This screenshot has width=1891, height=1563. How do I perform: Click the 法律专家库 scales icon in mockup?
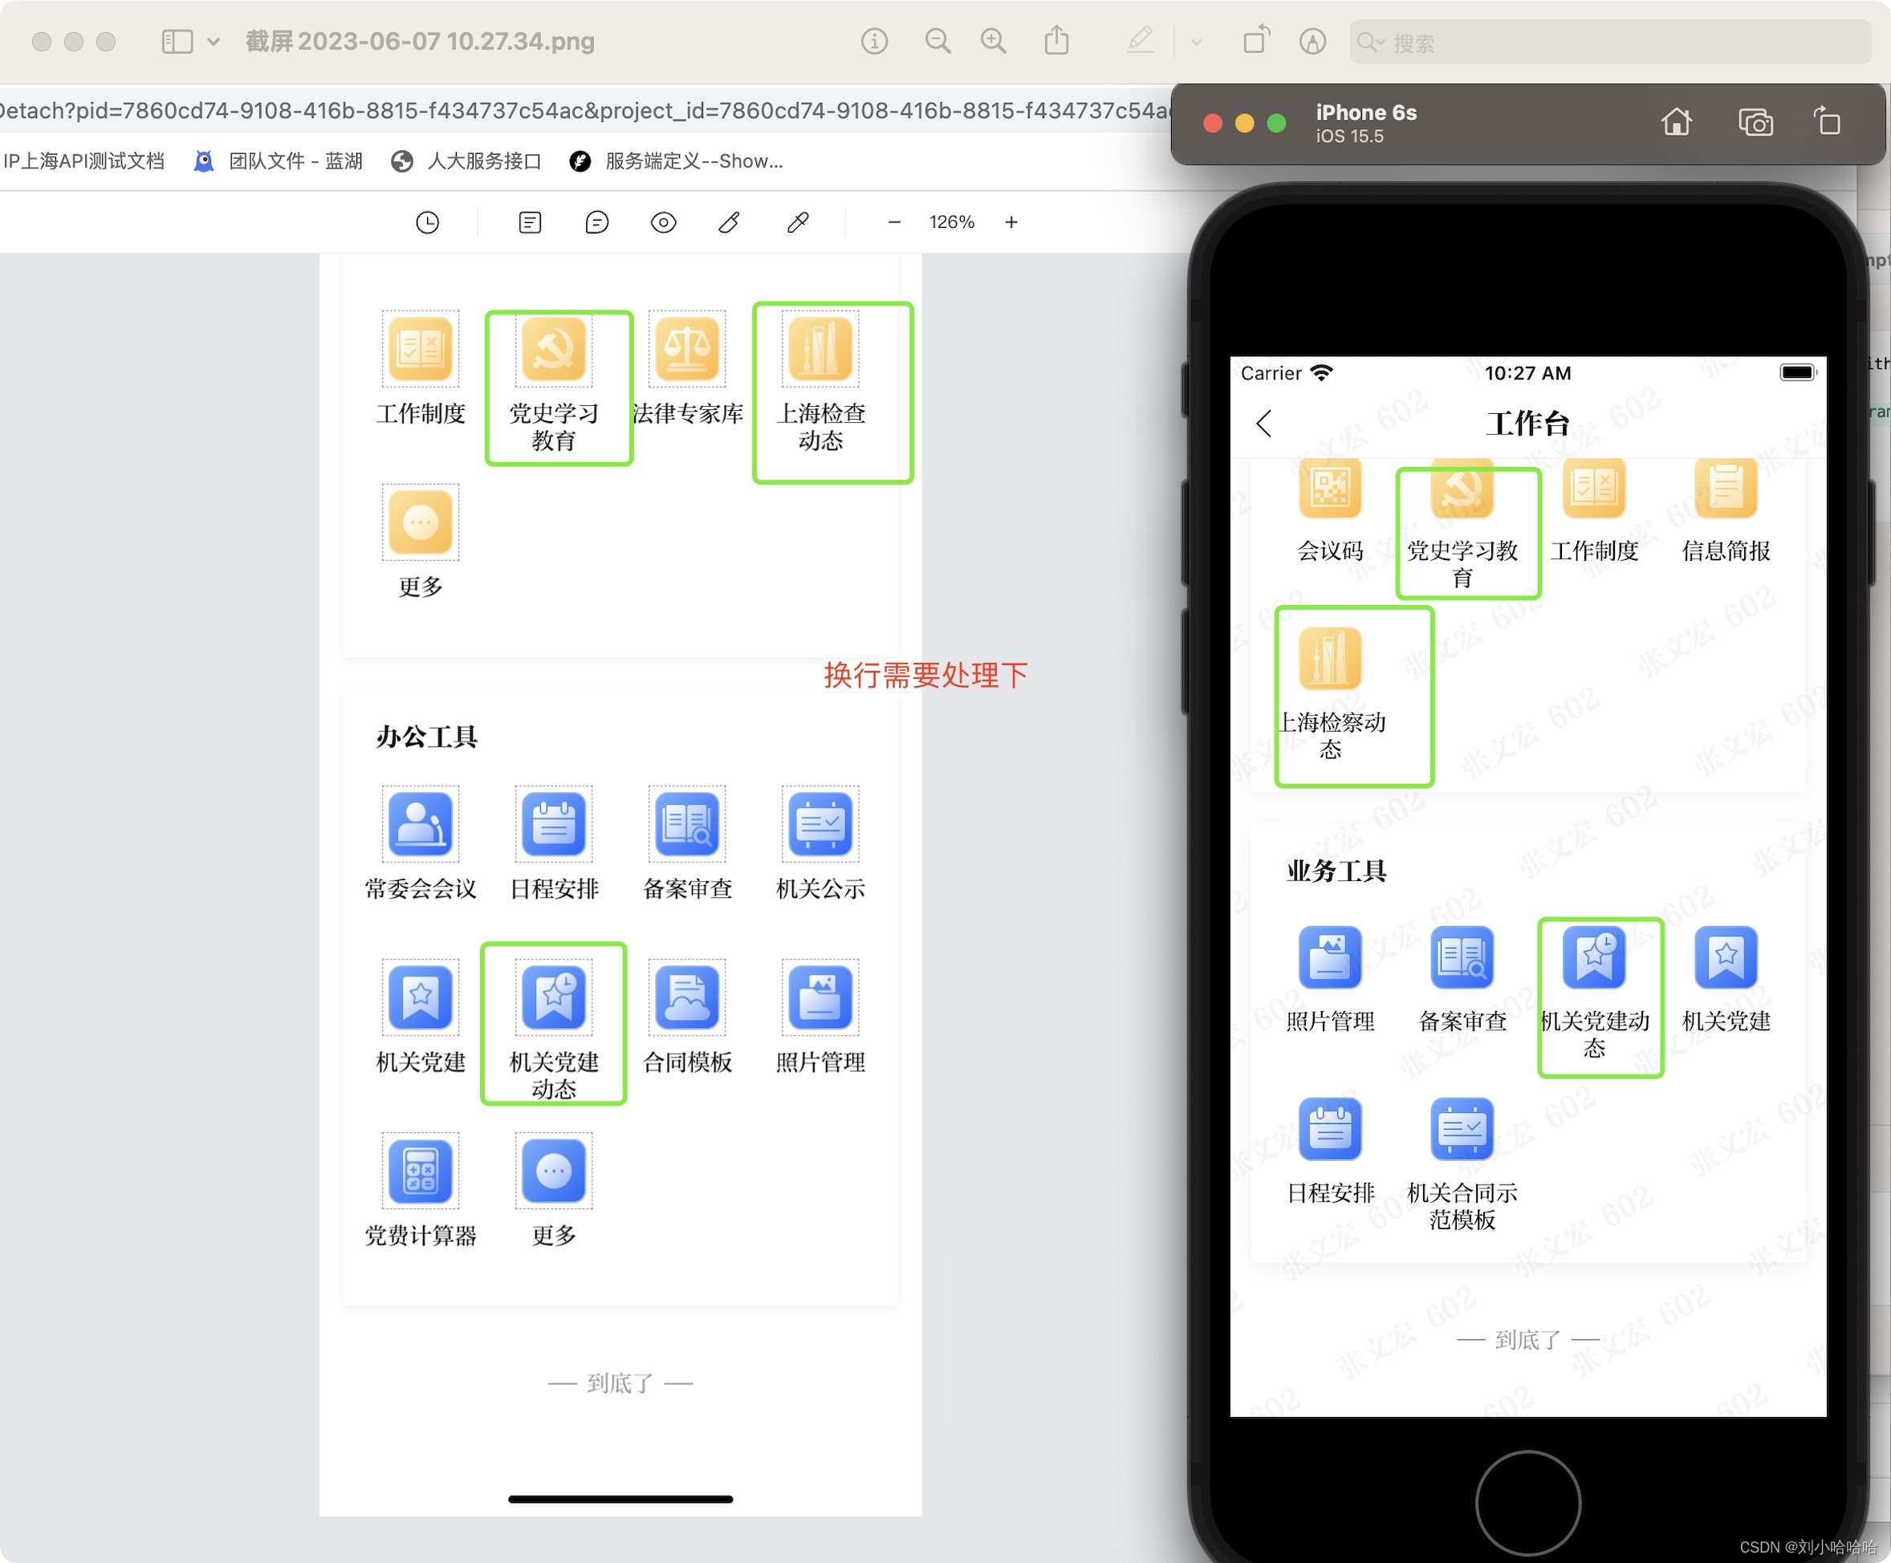[x=687, y=348]
